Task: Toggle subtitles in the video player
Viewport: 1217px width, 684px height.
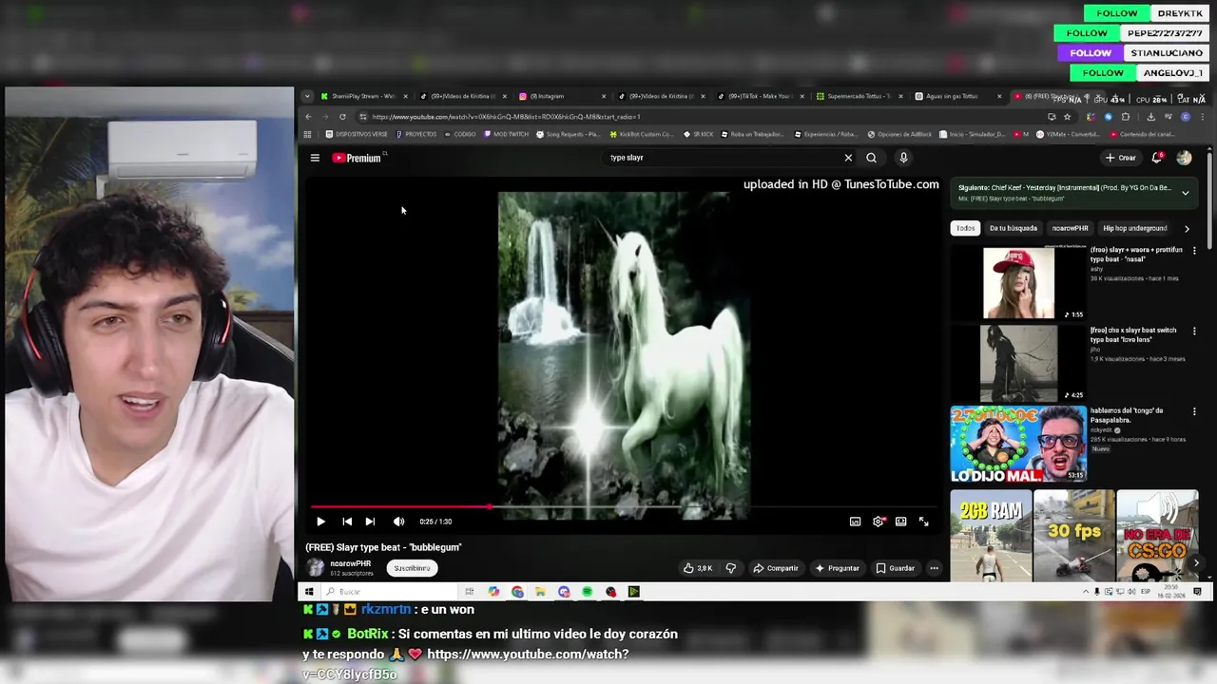Action: coord(855,522)
